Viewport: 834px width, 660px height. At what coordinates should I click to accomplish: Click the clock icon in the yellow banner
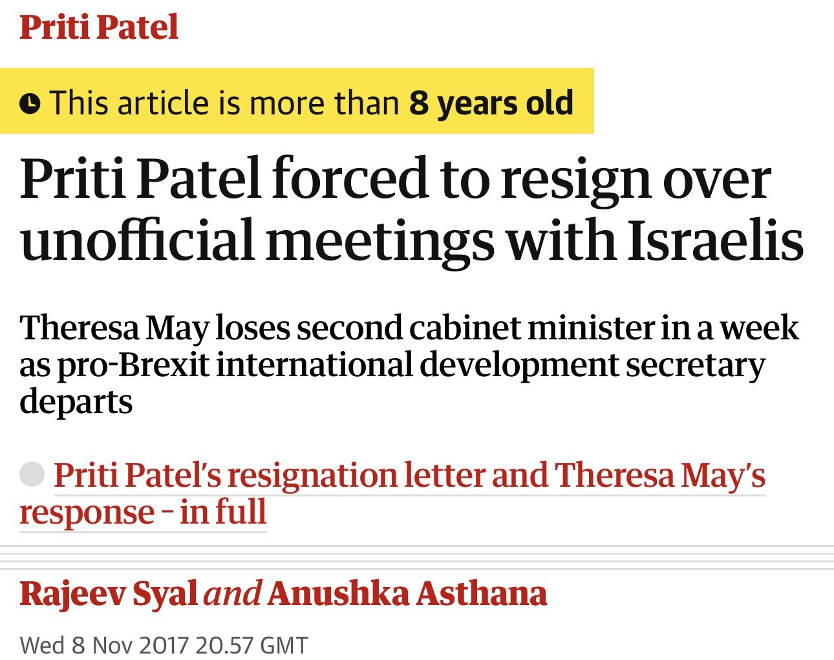30,103
